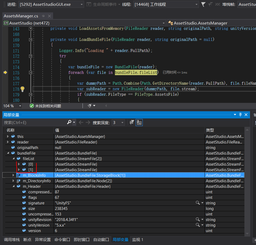Image resolution: width=256 pixels, height=245 pixels.
Task: Collapse the if block at line 179
Action: coord(30,94)
